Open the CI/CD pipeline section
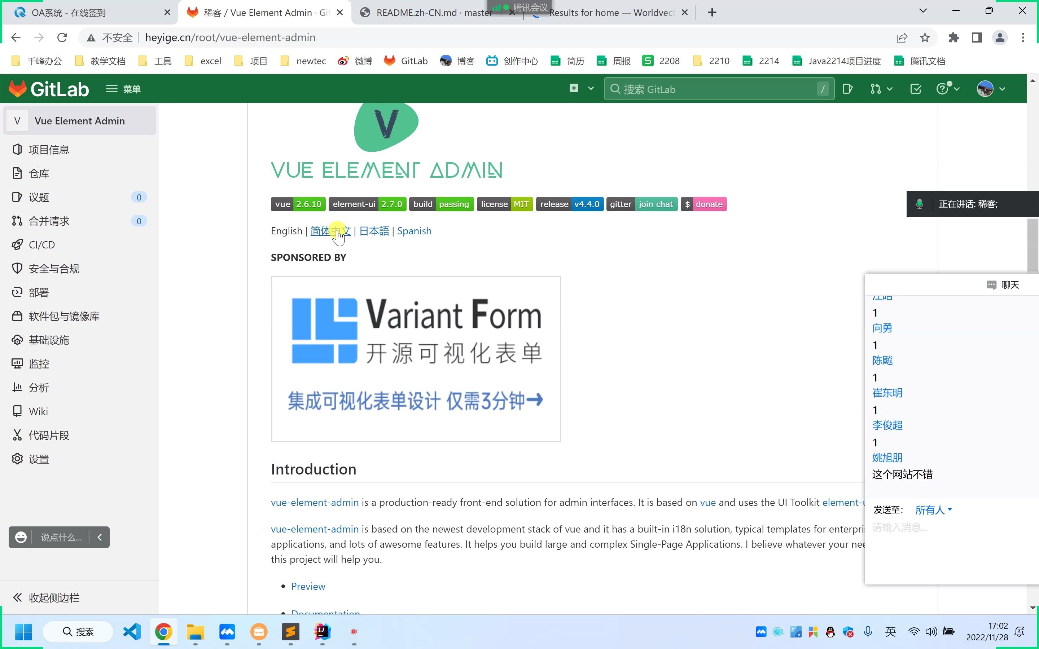The image size is (1039, 649). 41,244
